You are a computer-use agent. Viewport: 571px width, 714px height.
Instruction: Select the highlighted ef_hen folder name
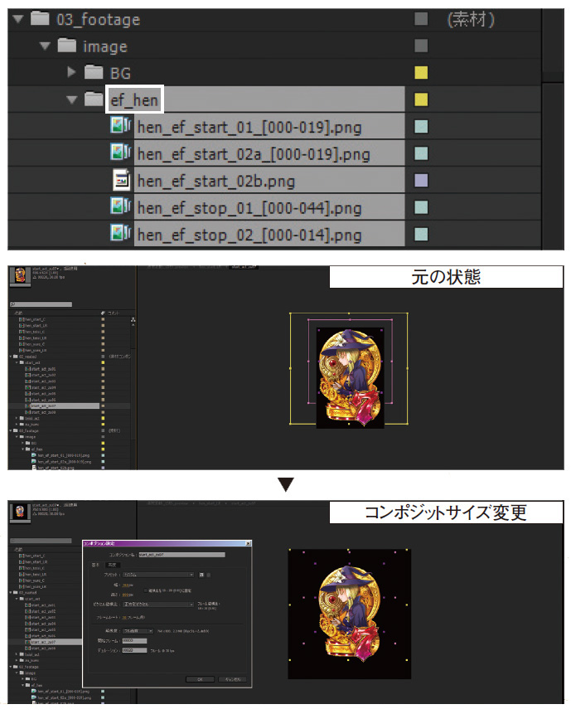(134, 100)
